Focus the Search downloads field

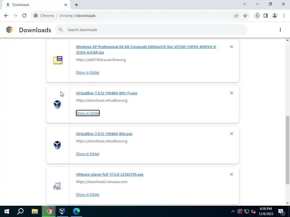tap(151, 30)
